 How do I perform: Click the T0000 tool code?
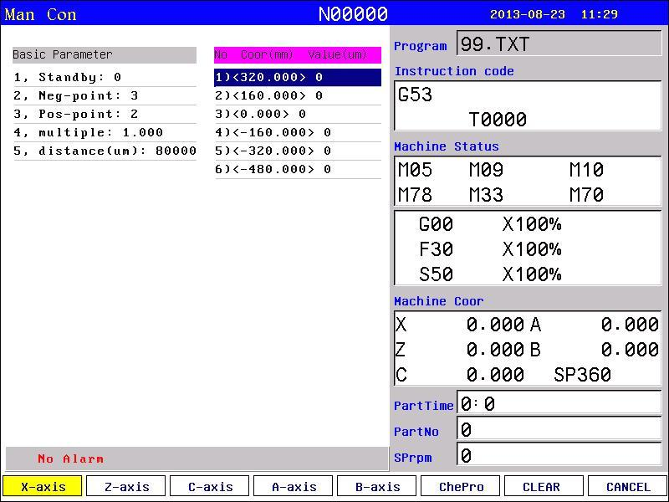click(498, 119)
